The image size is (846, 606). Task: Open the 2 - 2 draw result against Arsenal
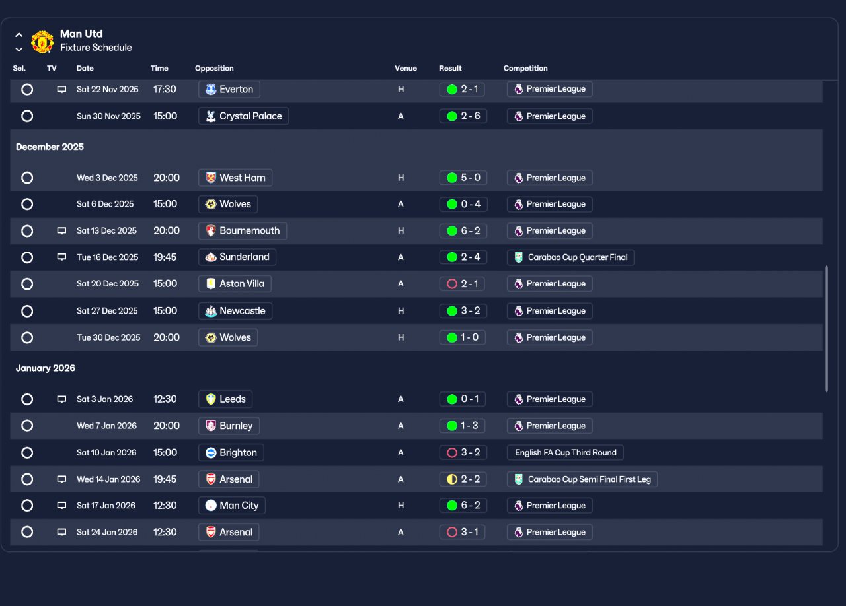[464, 479]
